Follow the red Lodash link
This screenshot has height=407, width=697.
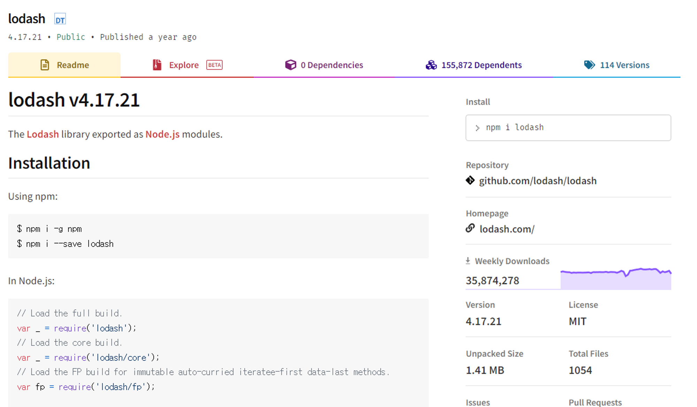[43, 134]
